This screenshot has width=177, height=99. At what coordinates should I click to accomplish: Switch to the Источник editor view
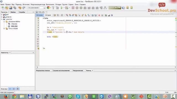point(40,15)
